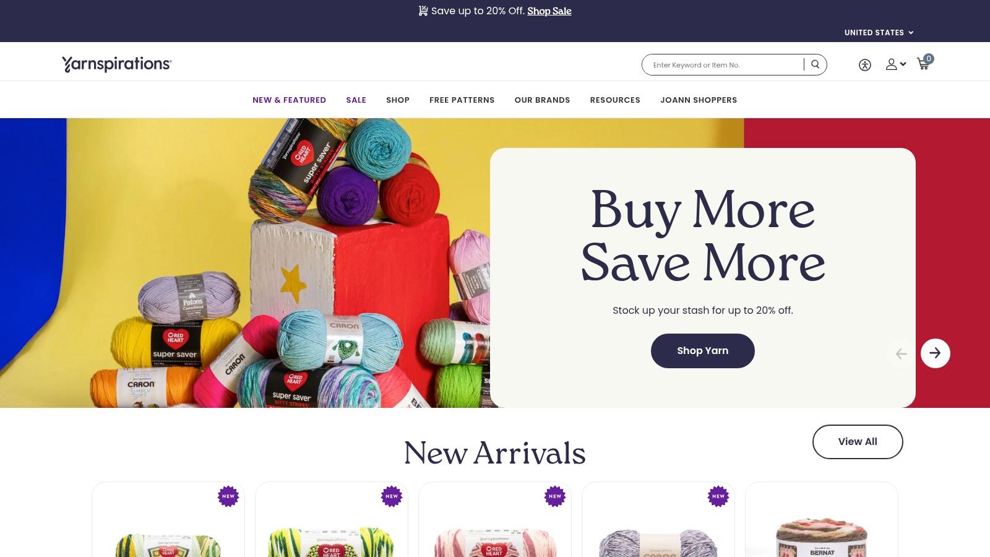Select the Joann Shoppers menu item
The image size is (990, 557).
coord(699,100)
